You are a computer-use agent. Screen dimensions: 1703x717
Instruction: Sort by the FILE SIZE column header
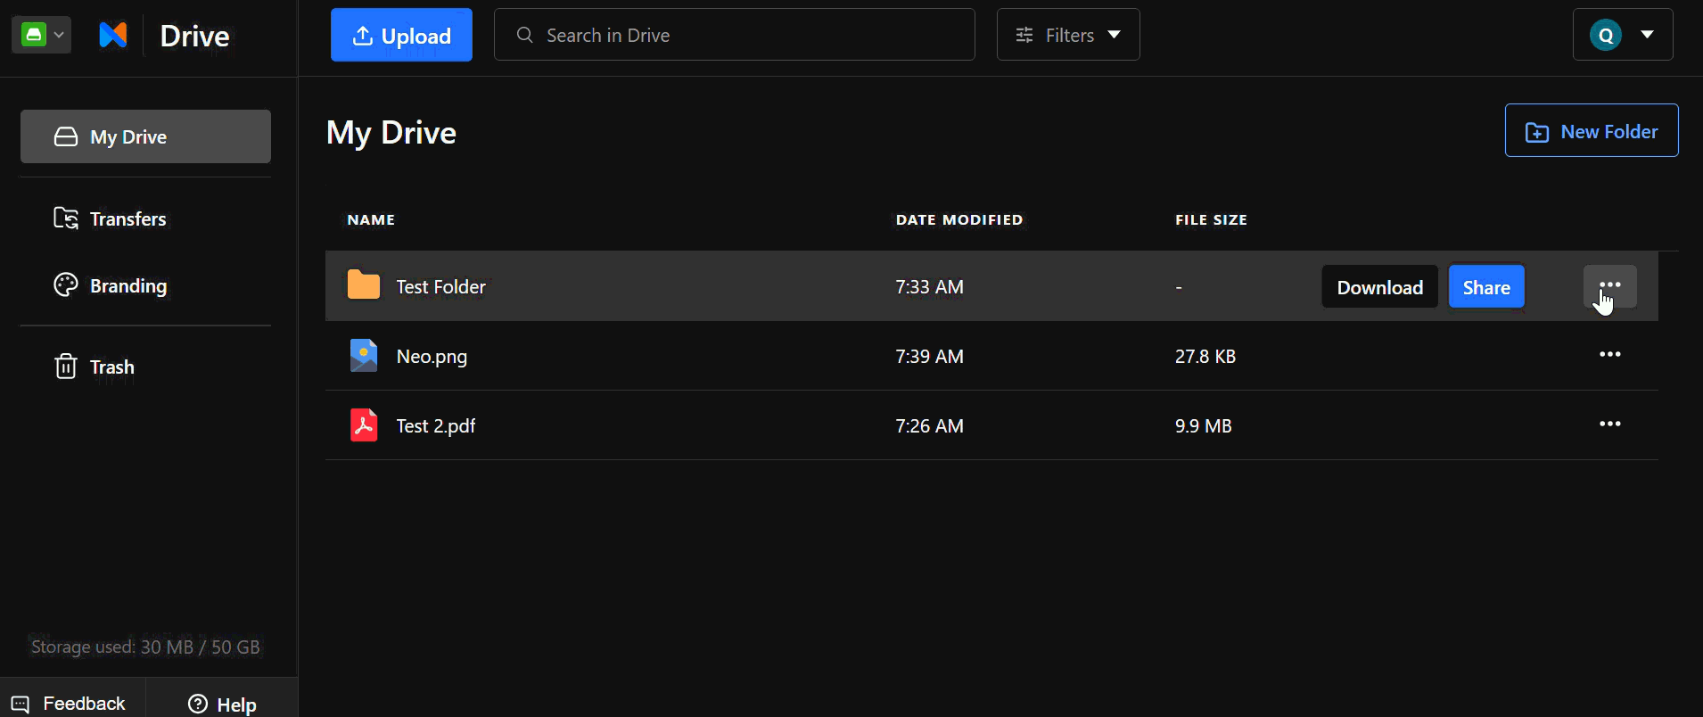click(x=1211, y=219)
